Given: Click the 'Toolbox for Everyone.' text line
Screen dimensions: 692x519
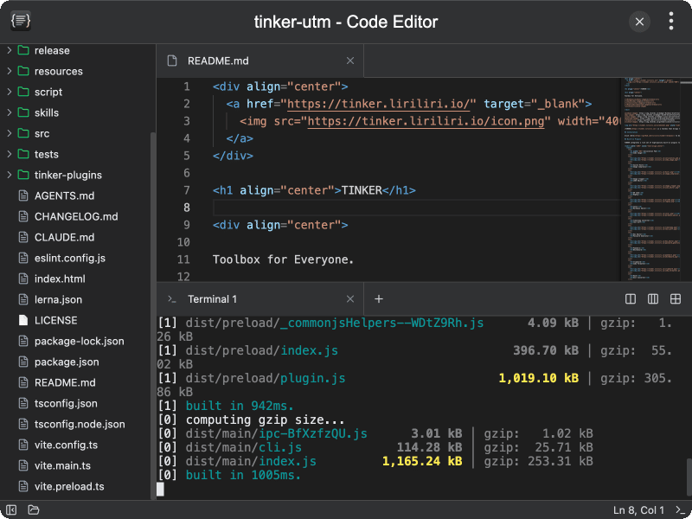Looking at the screenshot, I should pos(283,259).
